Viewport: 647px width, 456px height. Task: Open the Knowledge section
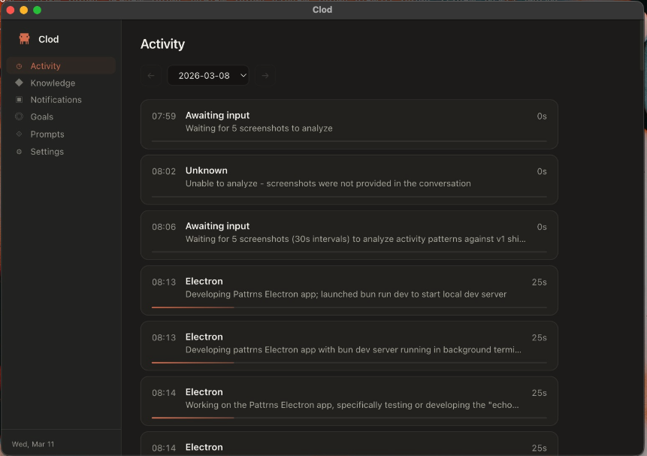coord(61,83)
